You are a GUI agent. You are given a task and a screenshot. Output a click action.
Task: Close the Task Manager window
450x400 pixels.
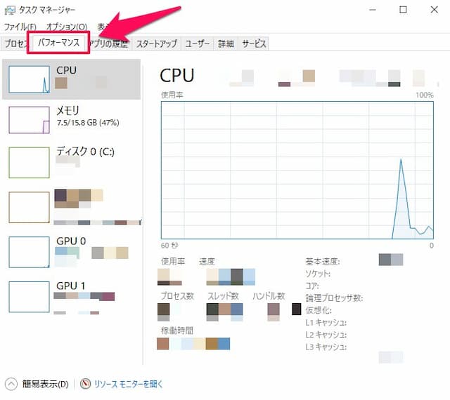tap(435, 10)
